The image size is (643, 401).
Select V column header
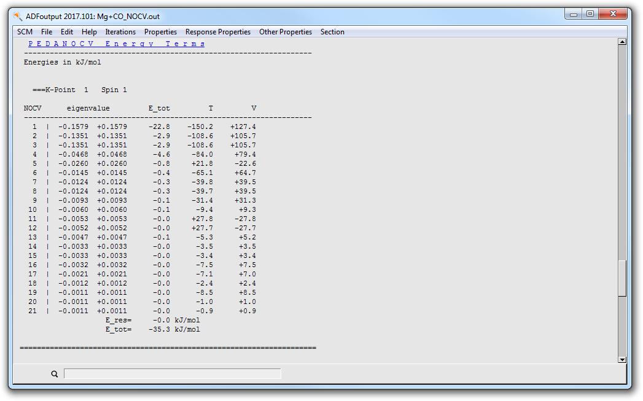click(x=254, y=108)
